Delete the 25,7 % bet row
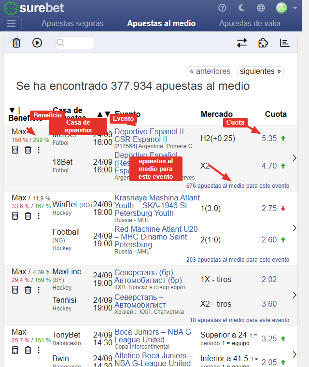 28,351
